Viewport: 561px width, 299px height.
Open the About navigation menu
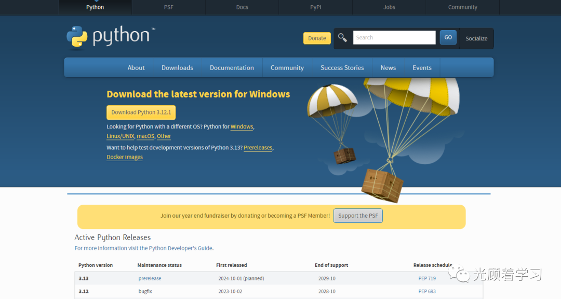[136, 68]
